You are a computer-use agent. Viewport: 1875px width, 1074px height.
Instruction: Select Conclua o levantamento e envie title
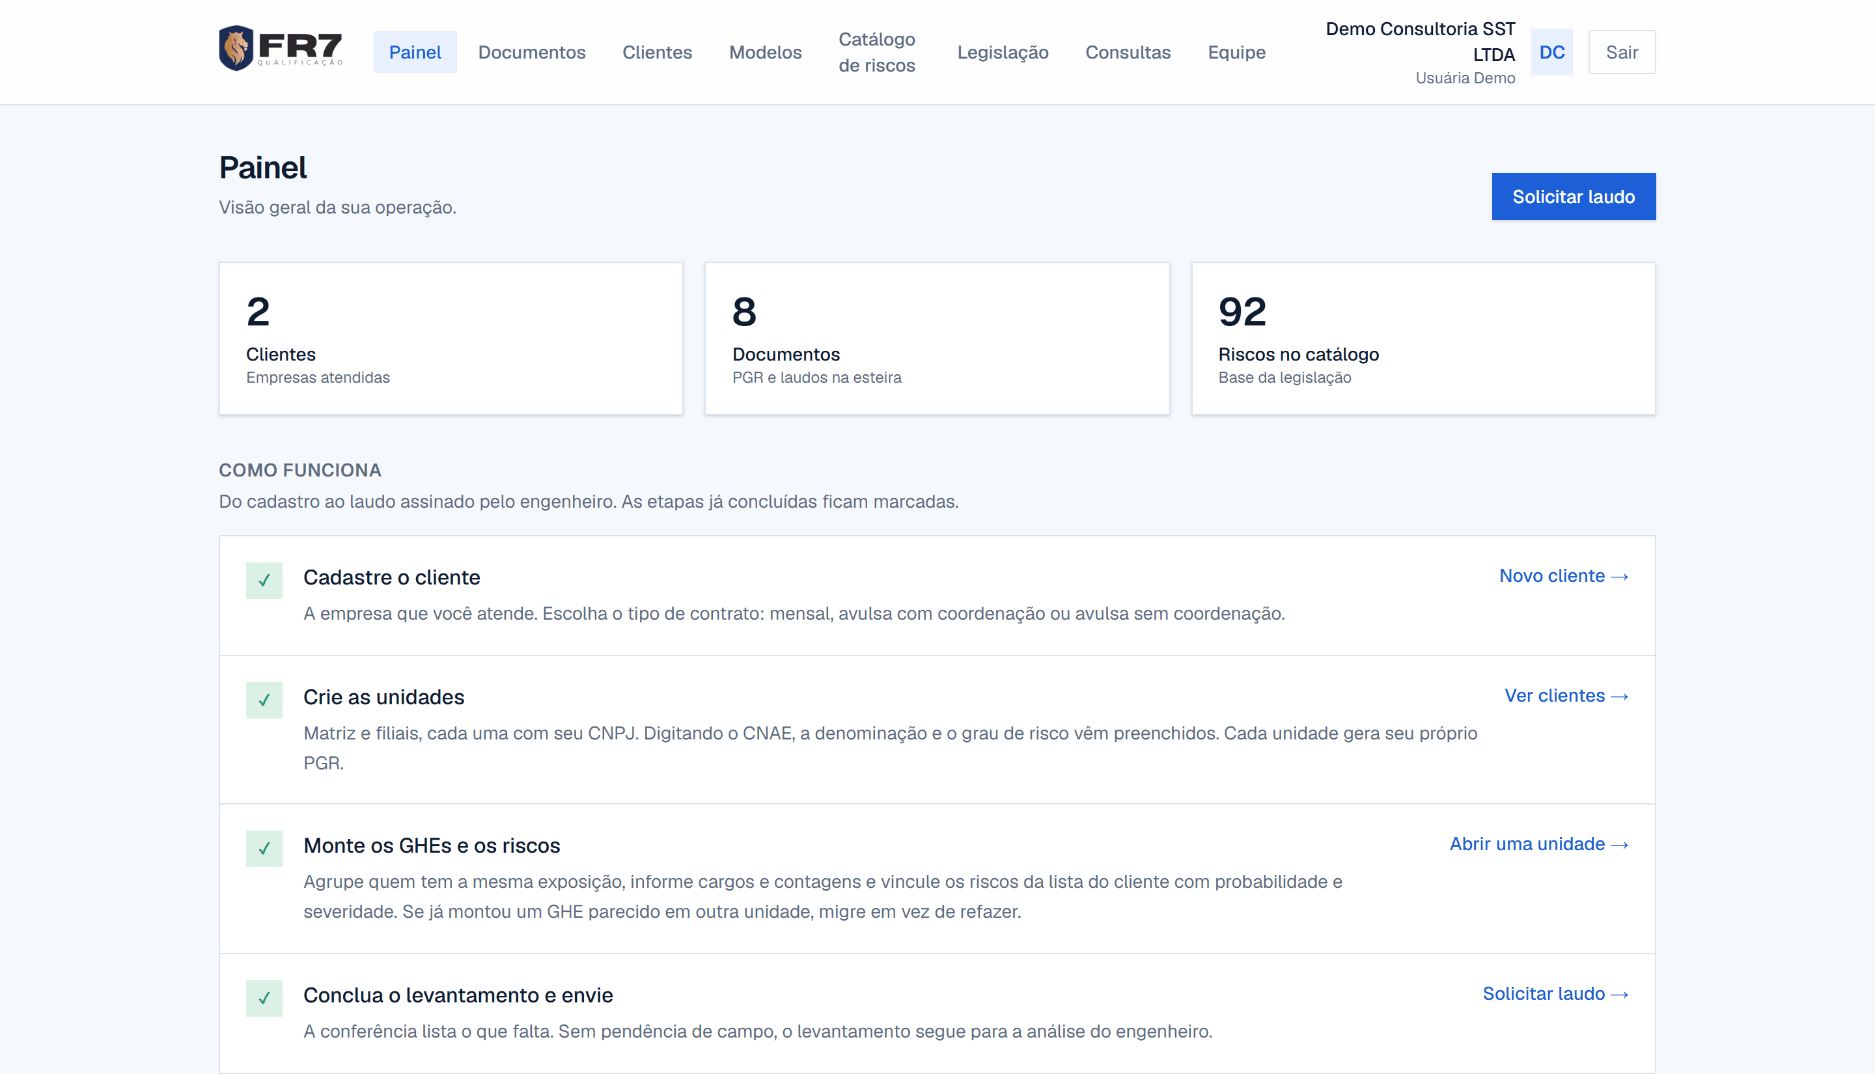pos(458,995)
